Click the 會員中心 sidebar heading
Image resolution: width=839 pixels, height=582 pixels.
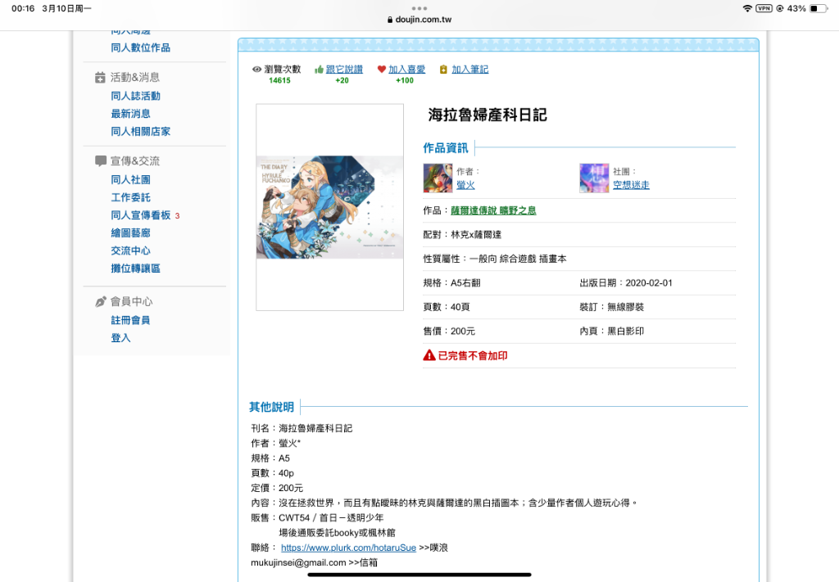[x=131, y=301]
